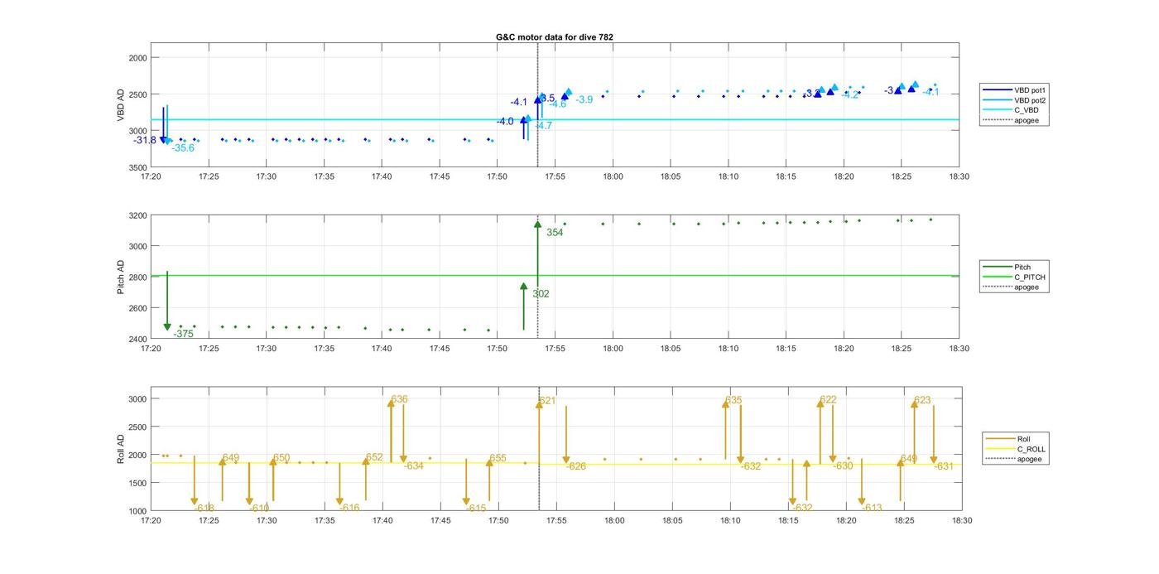This screenshot has width=1159, height=574.
Task: Click the '18:00' tick under the VBD plot
Action: pos(613,176)
